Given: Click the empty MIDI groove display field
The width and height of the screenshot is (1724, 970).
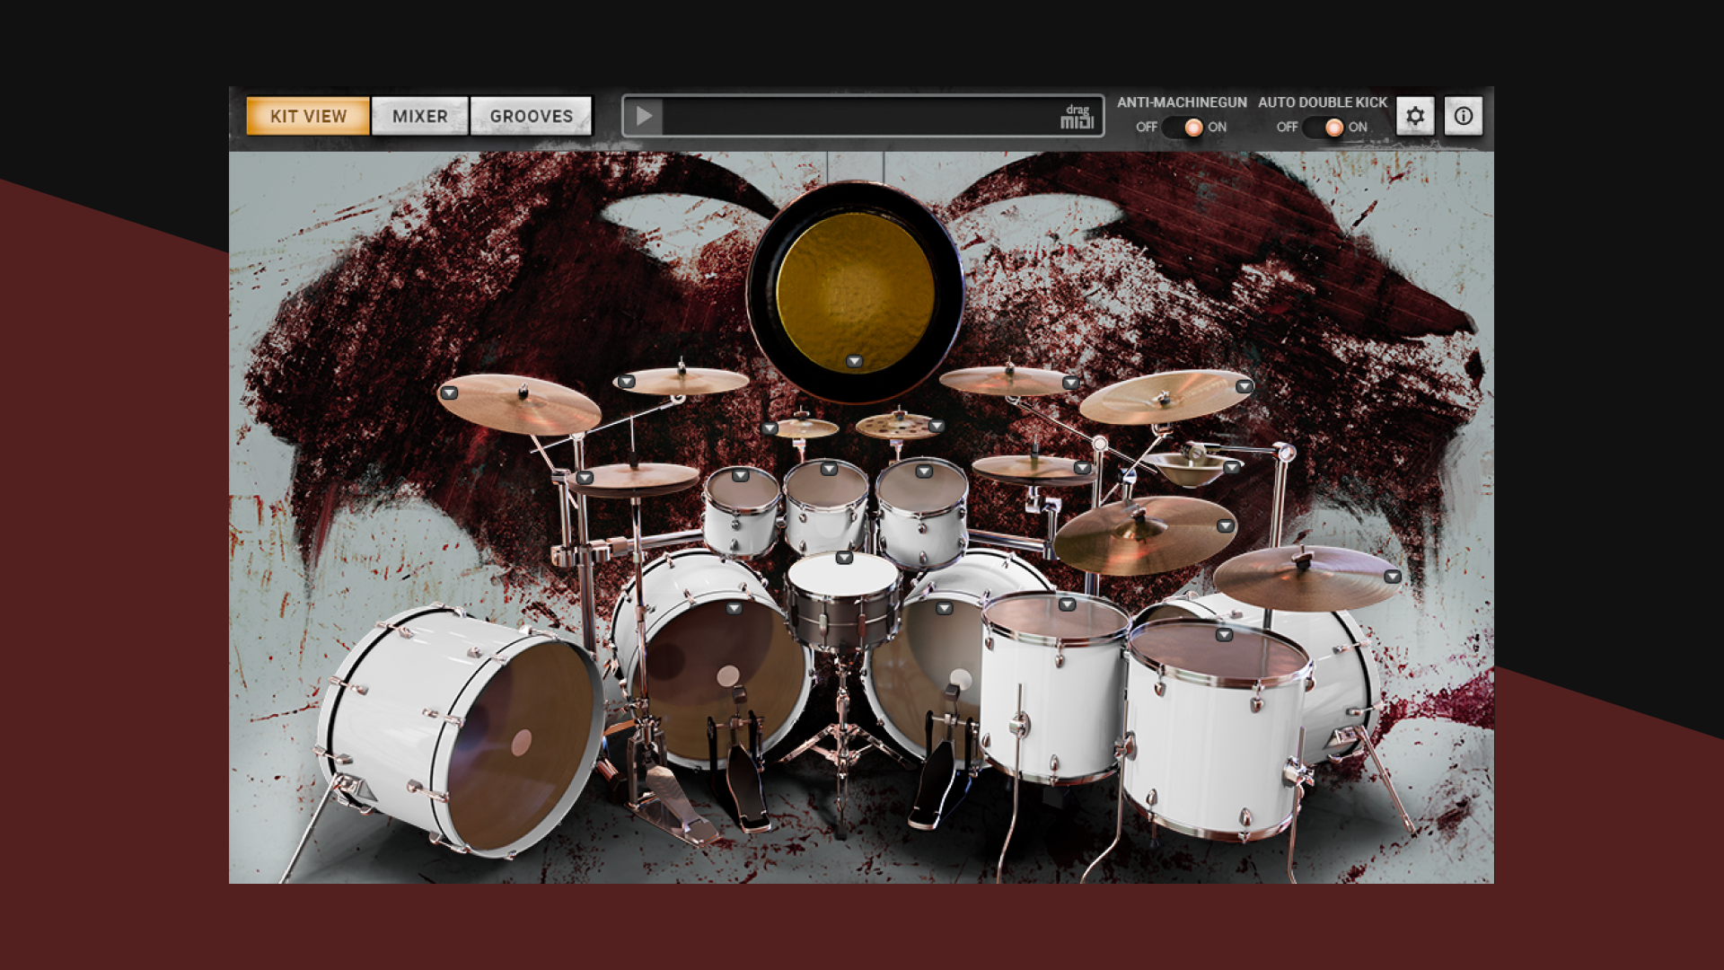Looking at the screenshot, I should click(858, 117).
